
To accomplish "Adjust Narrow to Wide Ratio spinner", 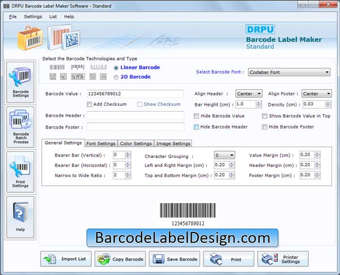I will click(128, 175).
